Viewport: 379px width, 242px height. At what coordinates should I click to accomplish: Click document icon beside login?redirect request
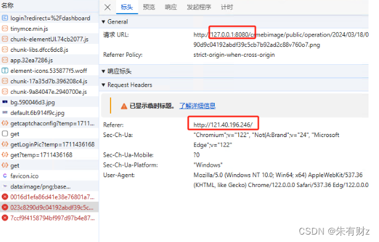click(5, 18)
